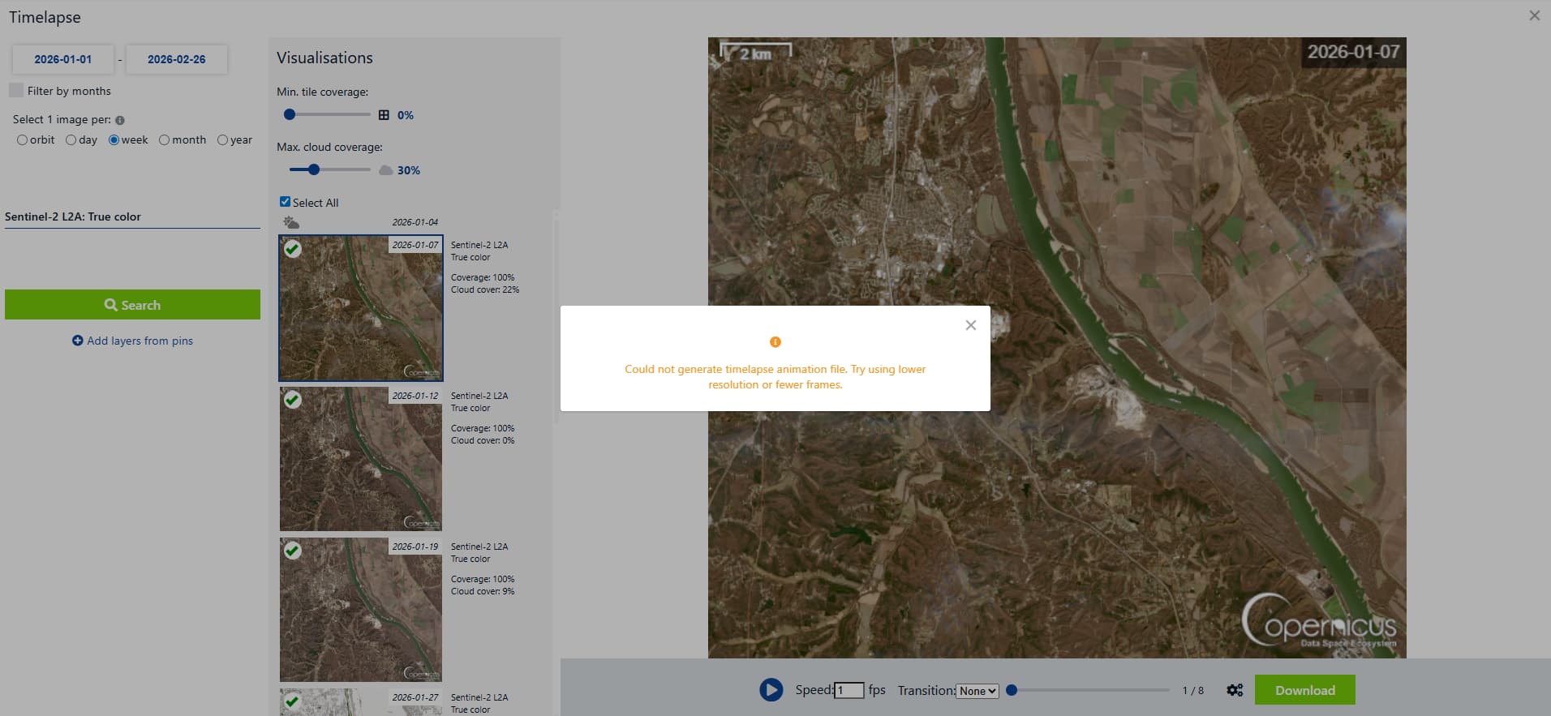The width and height of the screenshot is (1551, 716).
Task: Choose the orbit radio option
Action: point(22,140)
